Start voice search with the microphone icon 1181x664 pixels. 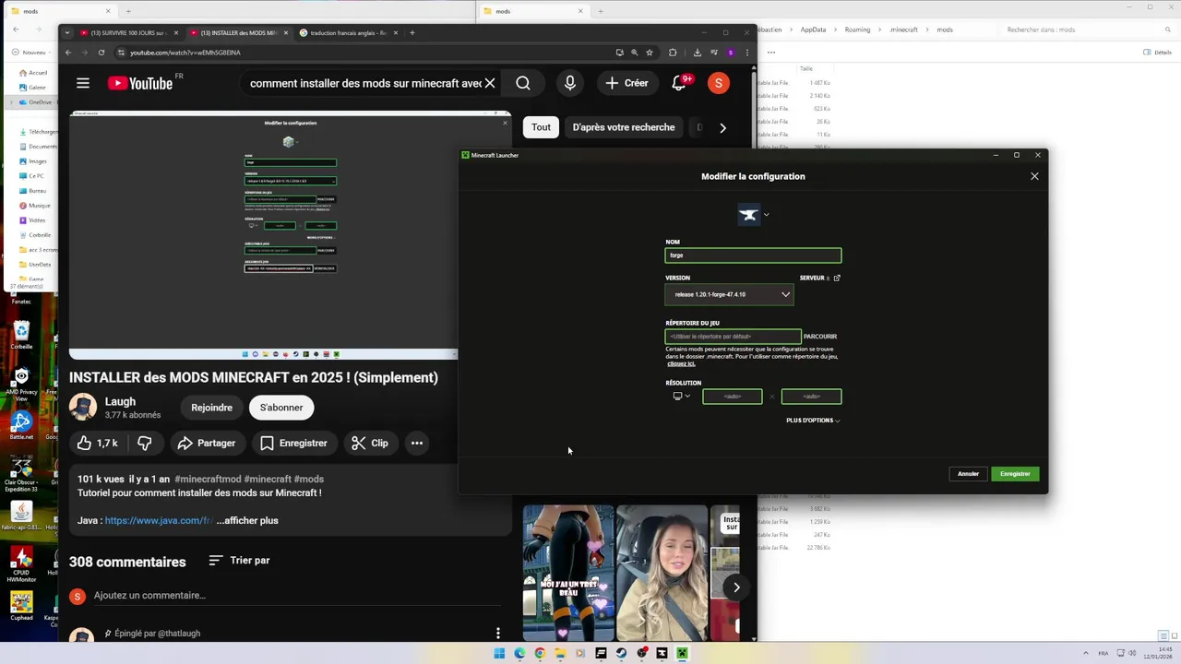[x=570, y=83]
